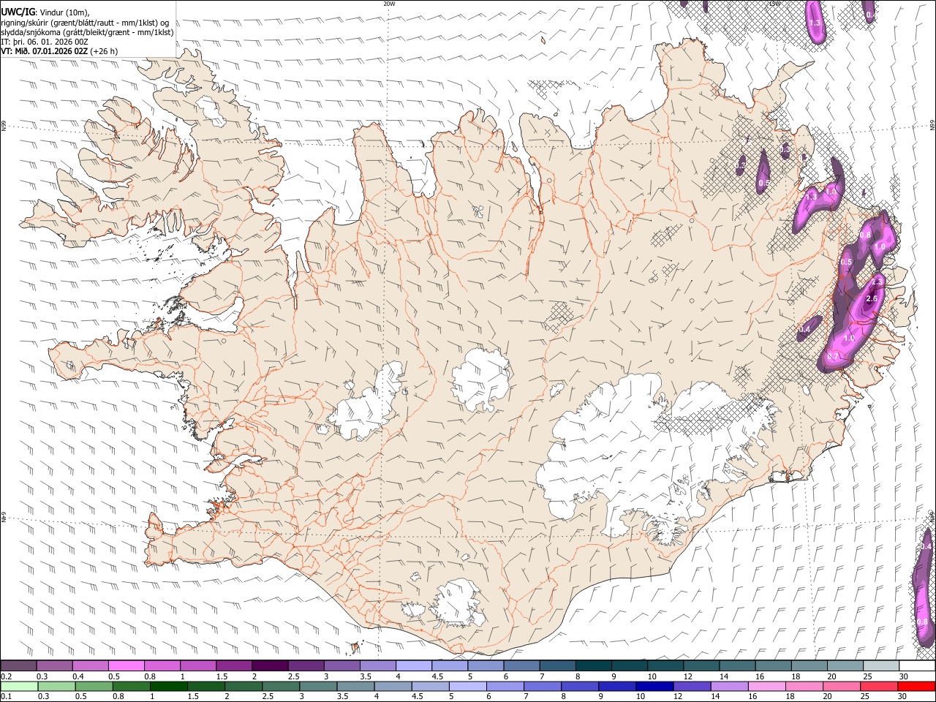Click the 2.6 snowfall value on east coast
Image resolution: width=936 pixels, height=702 pixels.
[872, 299]
